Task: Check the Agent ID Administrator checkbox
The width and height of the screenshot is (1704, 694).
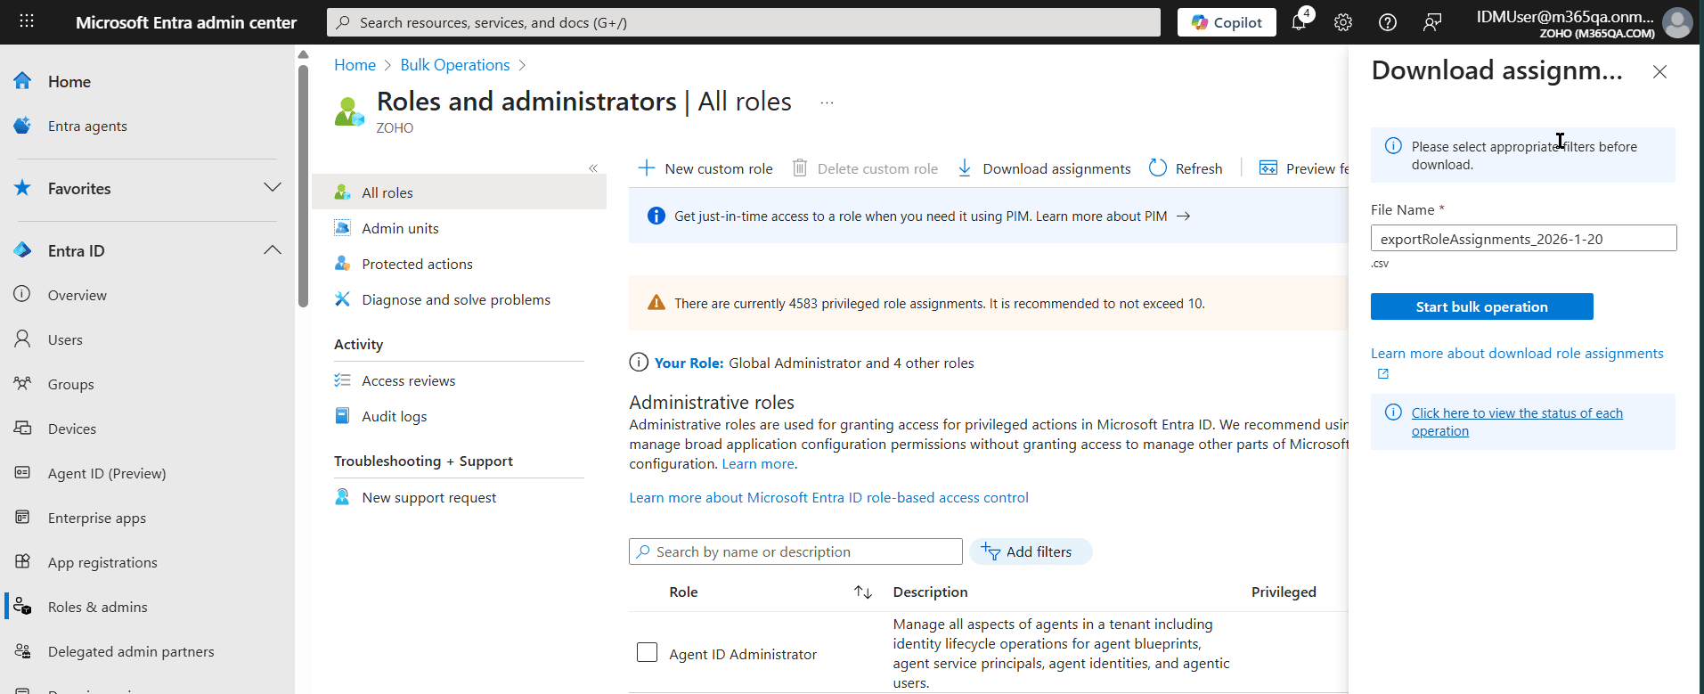Action: point(648,652)
